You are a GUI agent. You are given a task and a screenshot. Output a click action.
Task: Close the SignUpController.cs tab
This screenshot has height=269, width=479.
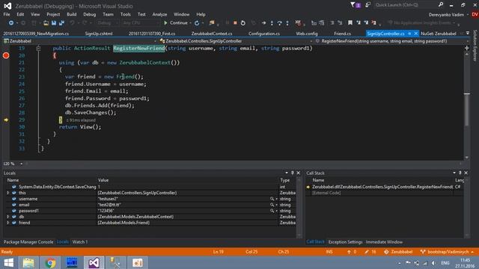click(416, 34)
